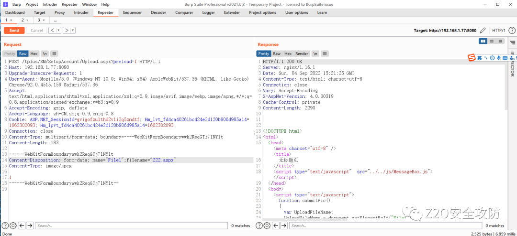The image size is (517, 236).
Task: Jump to previous search match in Request
Action: point(22,225)
